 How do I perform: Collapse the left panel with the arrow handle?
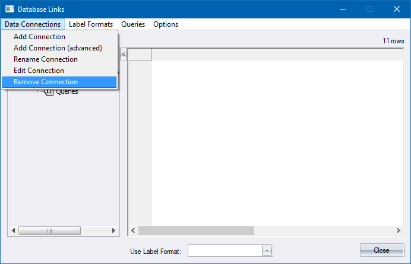click(124, 55)
